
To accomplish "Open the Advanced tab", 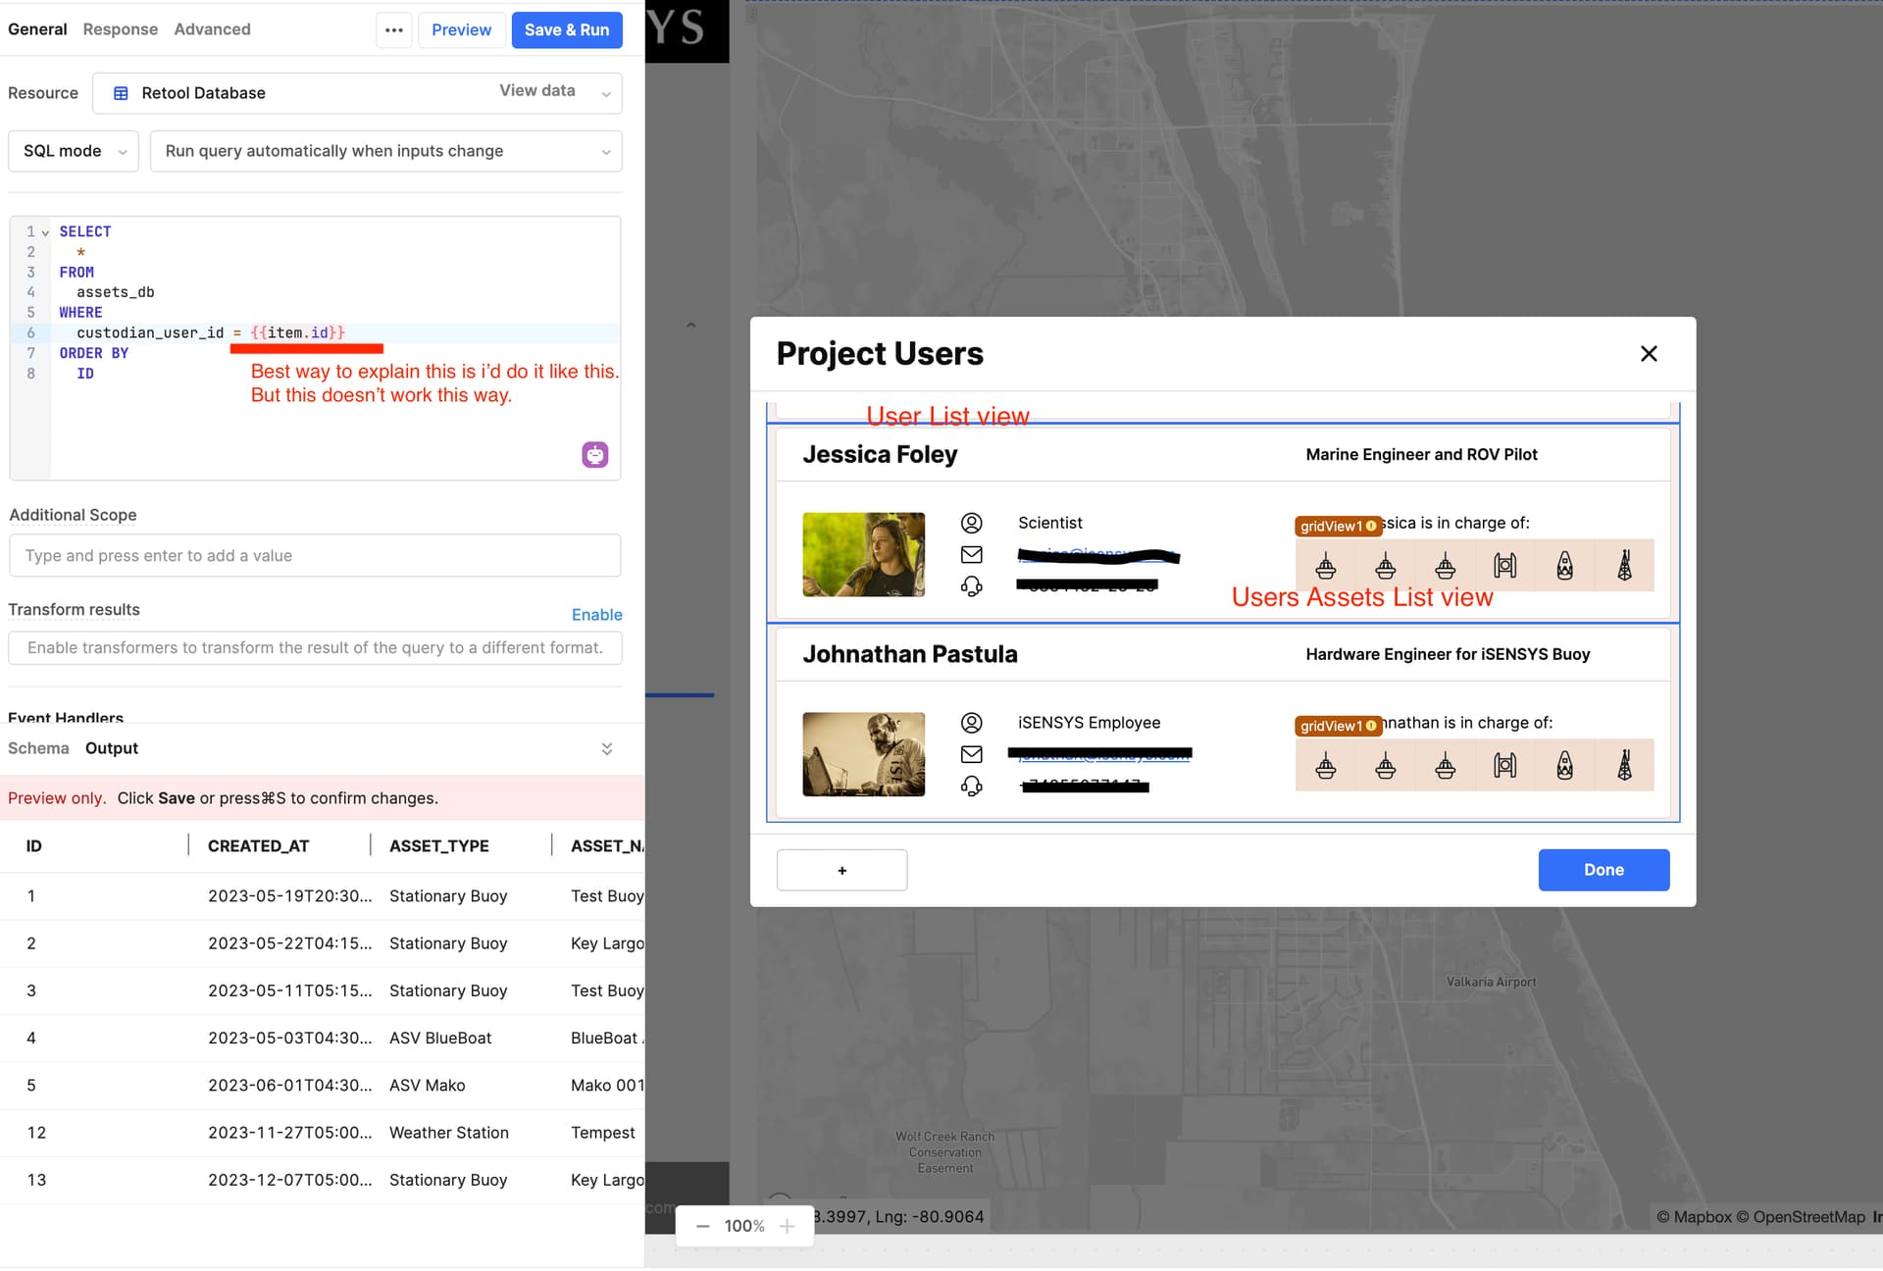I will (x=212, y=28).
